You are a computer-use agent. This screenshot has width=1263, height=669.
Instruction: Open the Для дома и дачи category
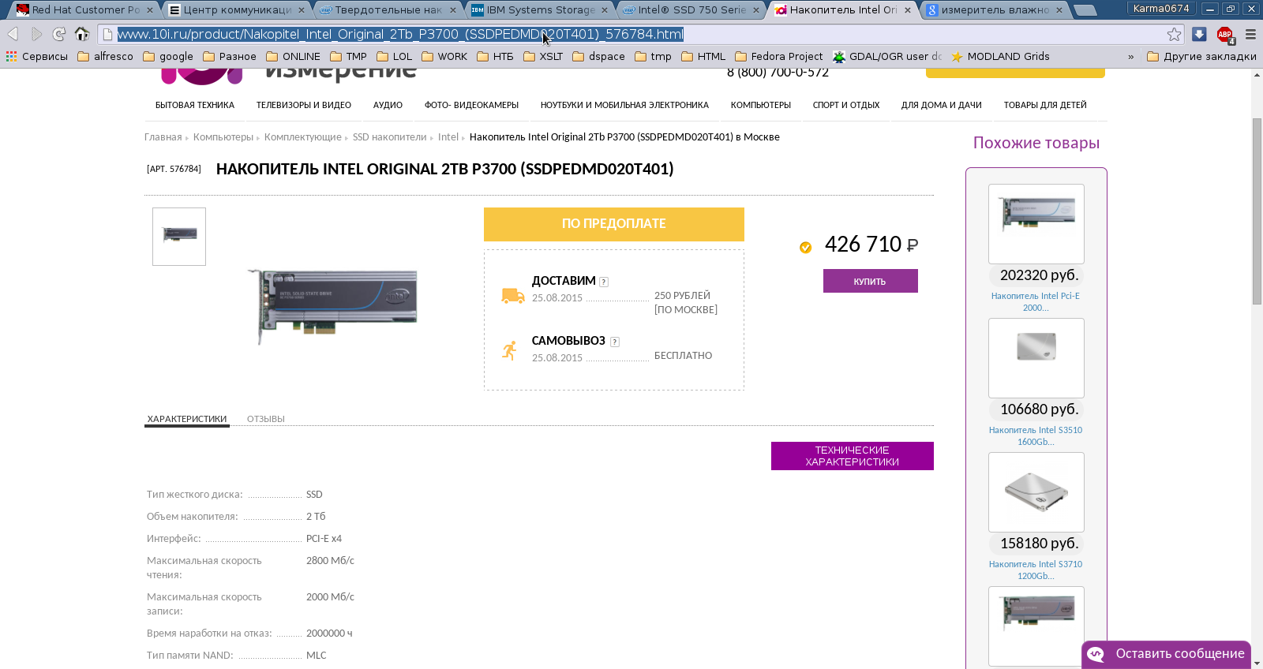click(x=942, y=105)
